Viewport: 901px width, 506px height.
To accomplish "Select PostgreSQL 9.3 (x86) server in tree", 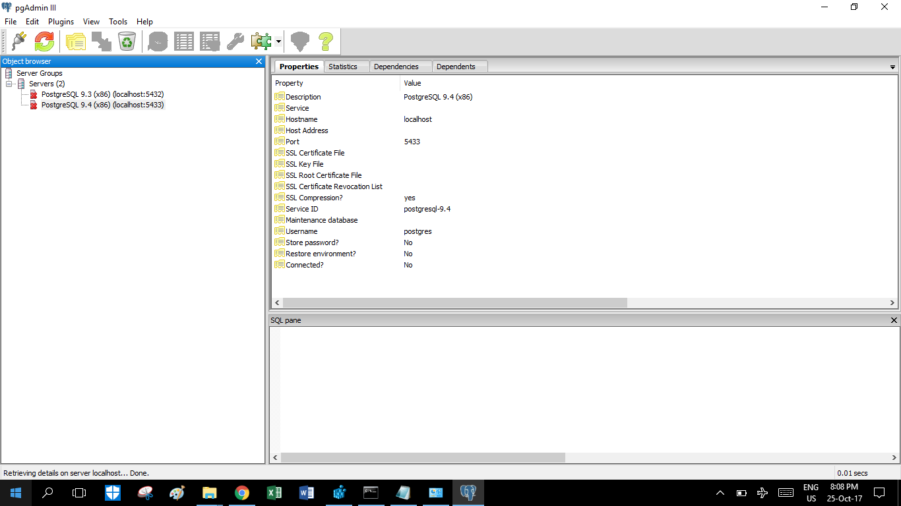I will [x=102, y=94].
